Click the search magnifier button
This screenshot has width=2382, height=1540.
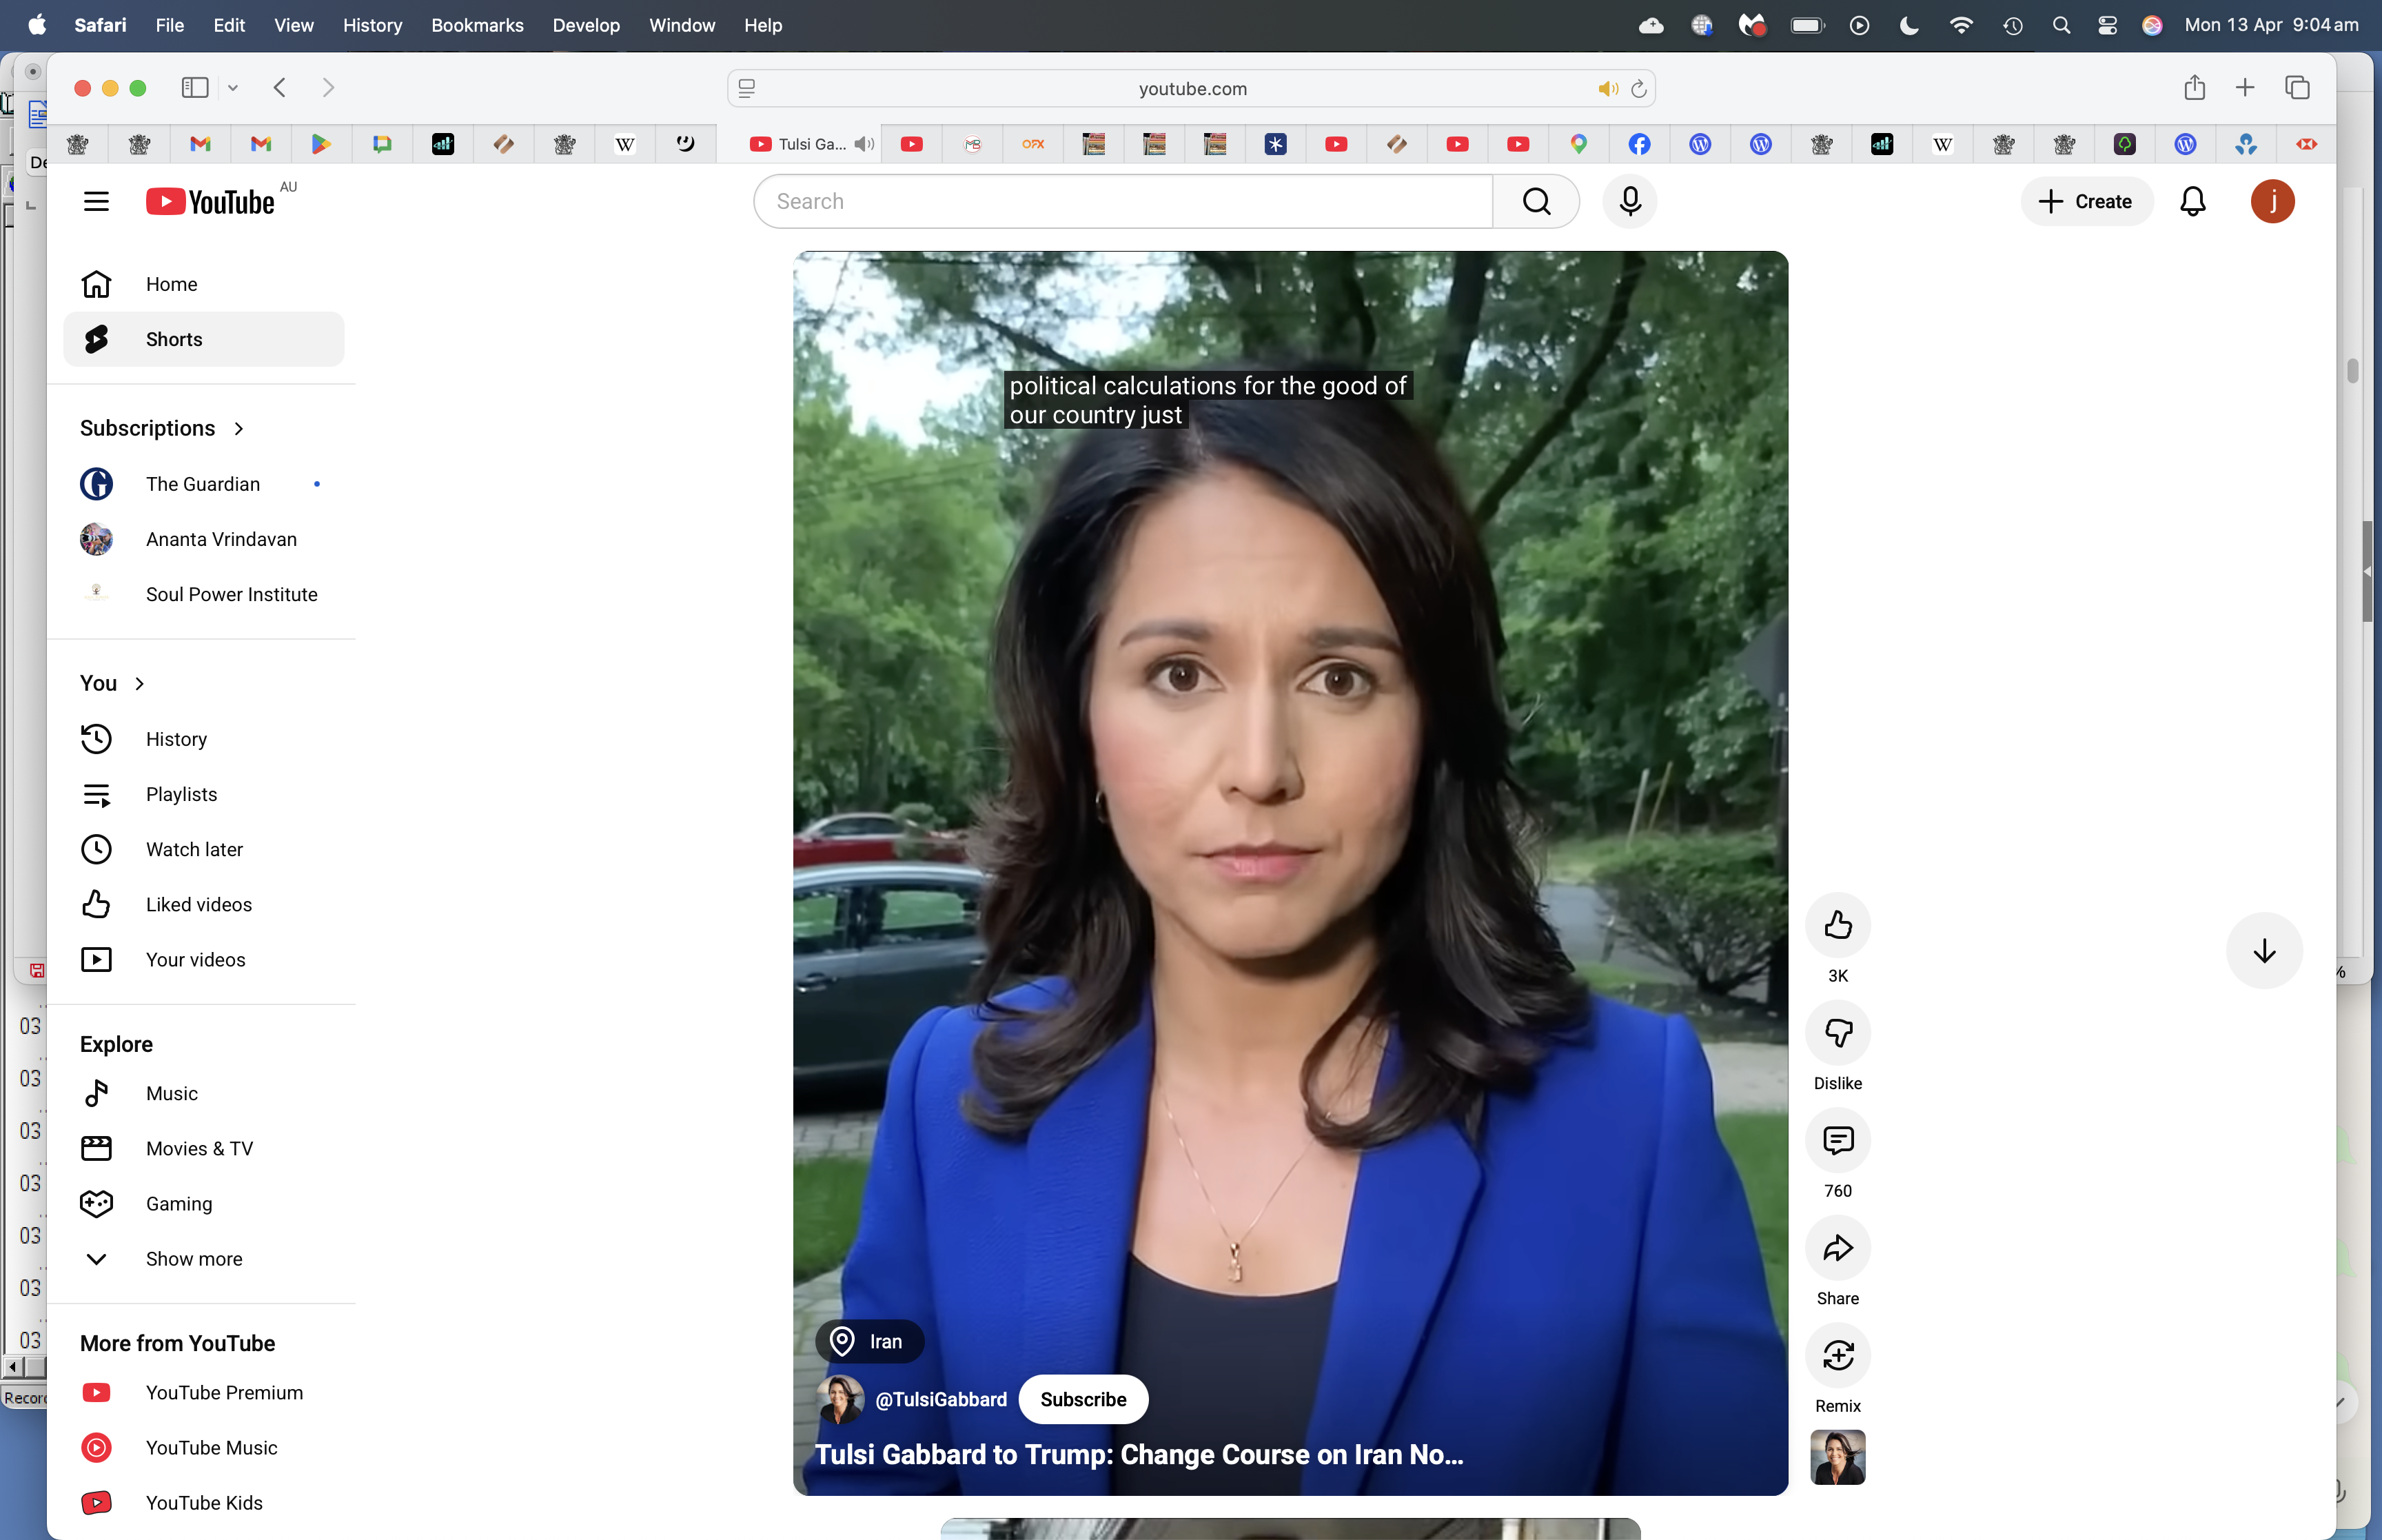click(1536, 201)
